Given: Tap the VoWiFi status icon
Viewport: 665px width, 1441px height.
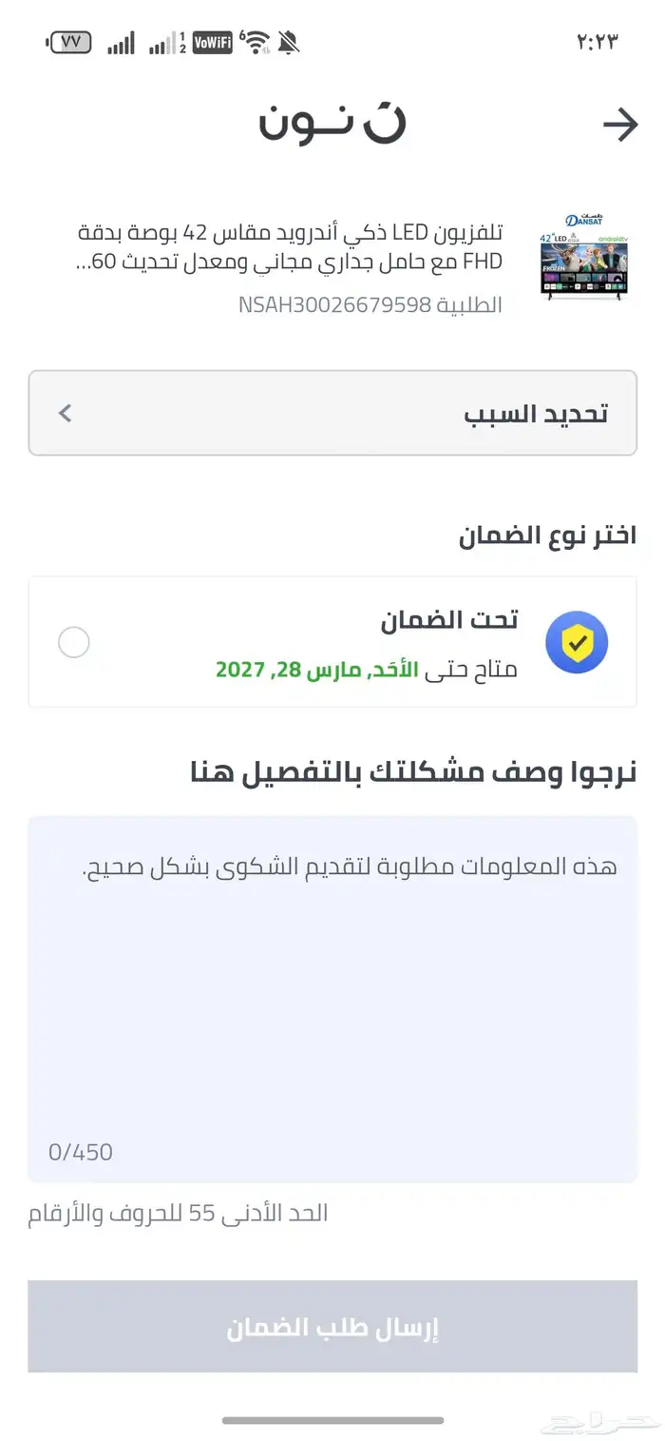Looking at the screenshot, I should [x=212, y=43].
